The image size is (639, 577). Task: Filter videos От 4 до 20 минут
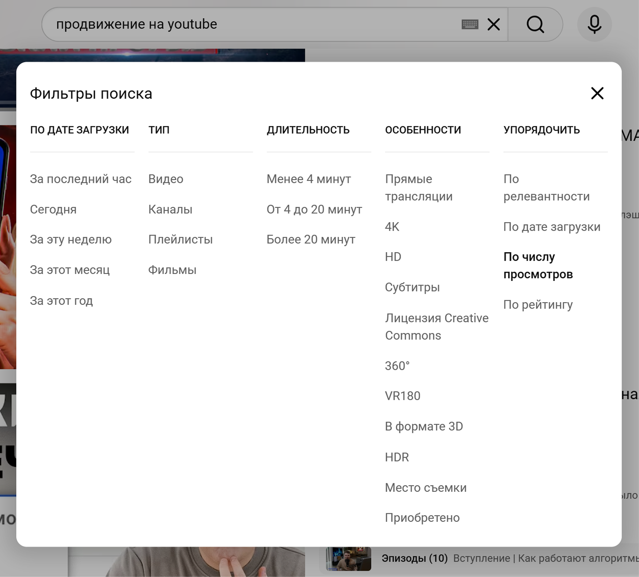(x=314, y=209)
